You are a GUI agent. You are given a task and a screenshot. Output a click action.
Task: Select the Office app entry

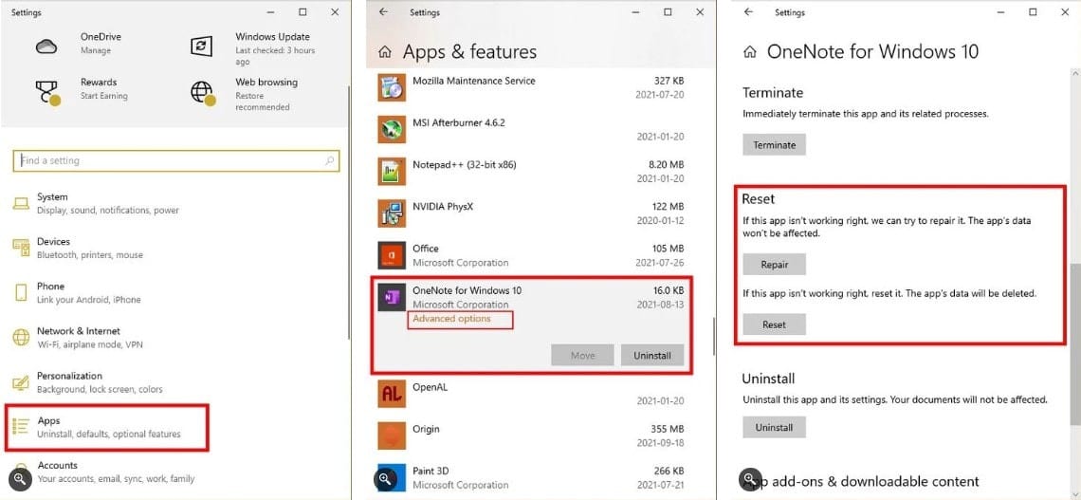[x=532, y=255]
